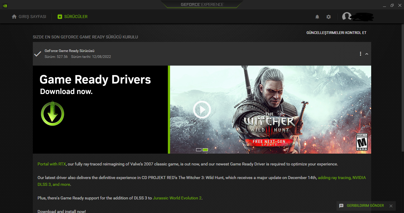Image resolution: width=404 pixels, height=213 pixels.
Task: Go to the Giriş Sayfası tab
Action: [x=29, y=17]
